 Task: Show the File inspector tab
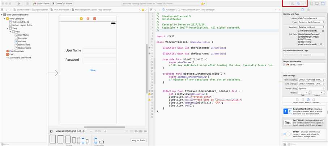303,10
